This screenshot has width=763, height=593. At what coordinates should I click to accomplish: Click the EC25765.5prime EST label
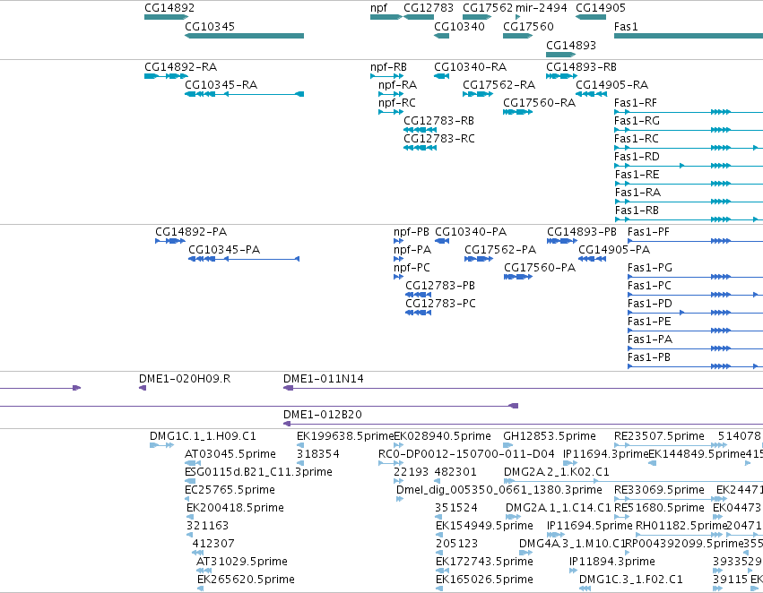click(x=230, y=490)
